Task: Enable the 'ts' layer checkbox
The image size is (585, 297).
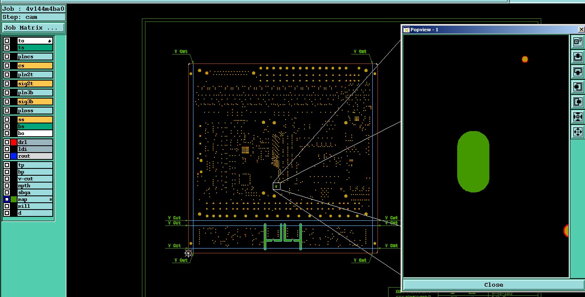Action: (7, 48)
